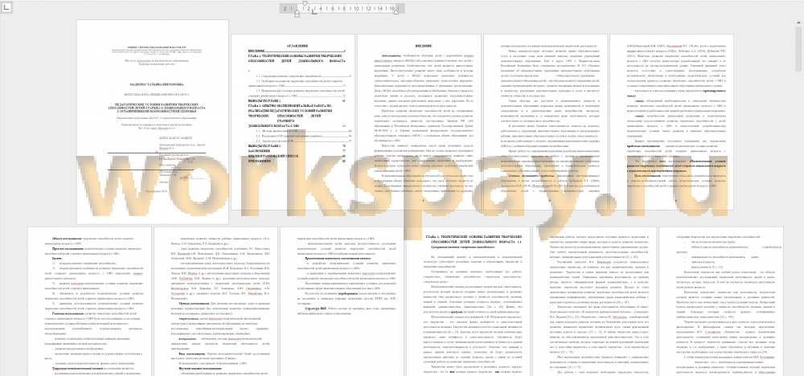
Task: Click the ЗАКЛЮЧЕНИЕ contents entry
Action: click(297, 150)
